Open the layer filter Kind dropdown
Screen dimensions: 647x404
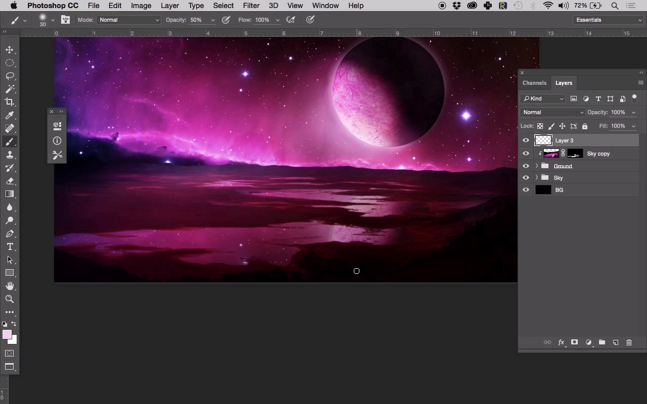[x=543, y=98]
